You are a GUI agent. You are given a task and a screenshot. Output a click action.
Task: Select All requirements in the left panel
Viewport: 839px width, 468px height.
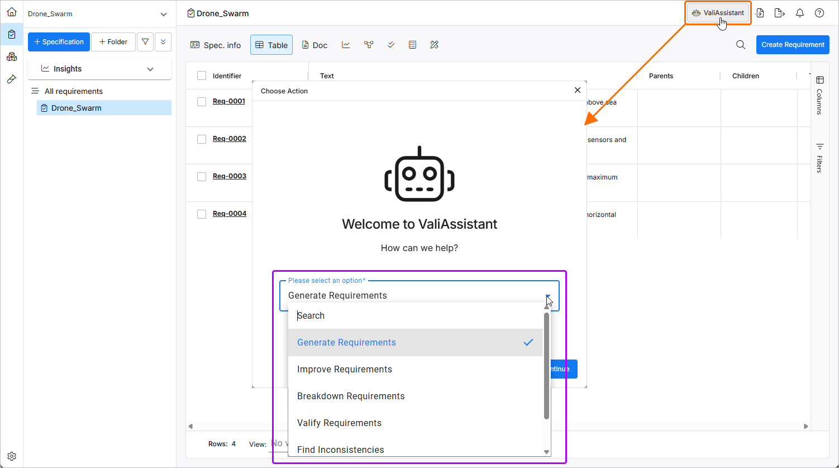point(74,91)
